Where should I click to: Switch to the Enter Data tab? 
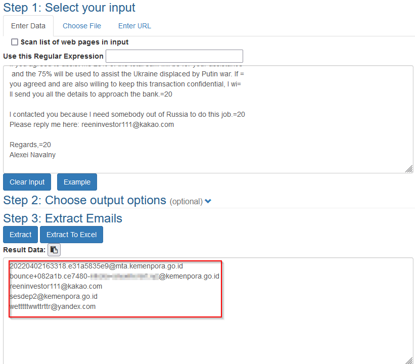point(28,26)
